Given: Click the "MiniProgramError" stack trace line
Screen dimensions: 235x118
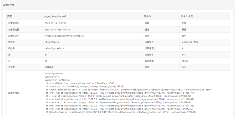Looking at the screenshot, I should point(54,73).
